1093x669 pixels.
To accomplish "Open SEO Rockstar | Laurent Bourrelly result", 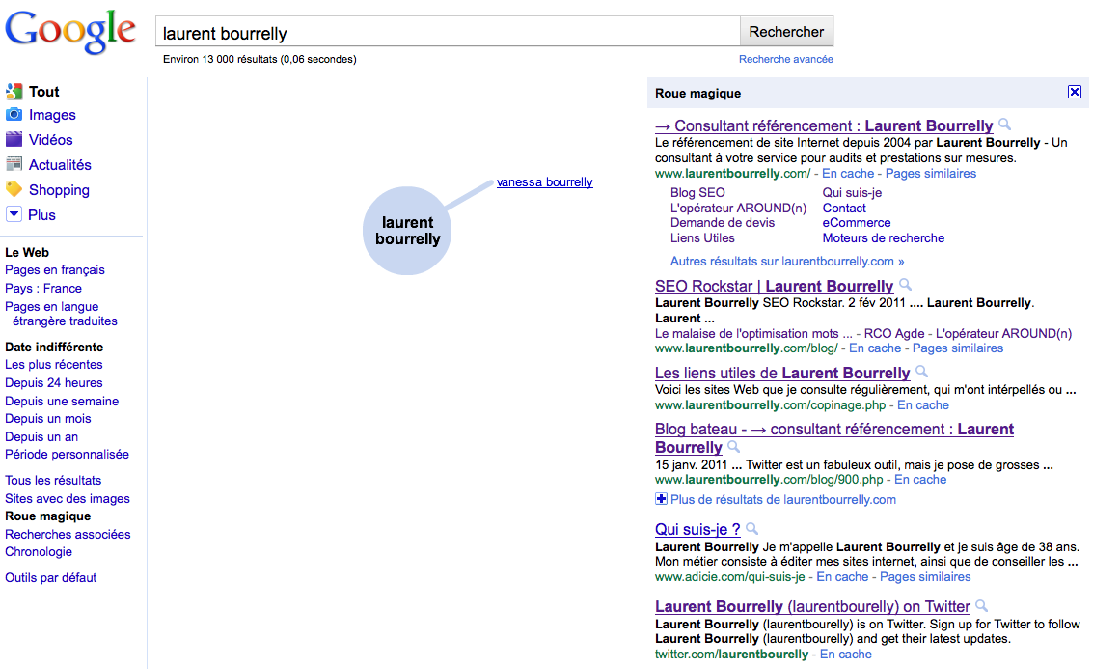I will [774, 286].
